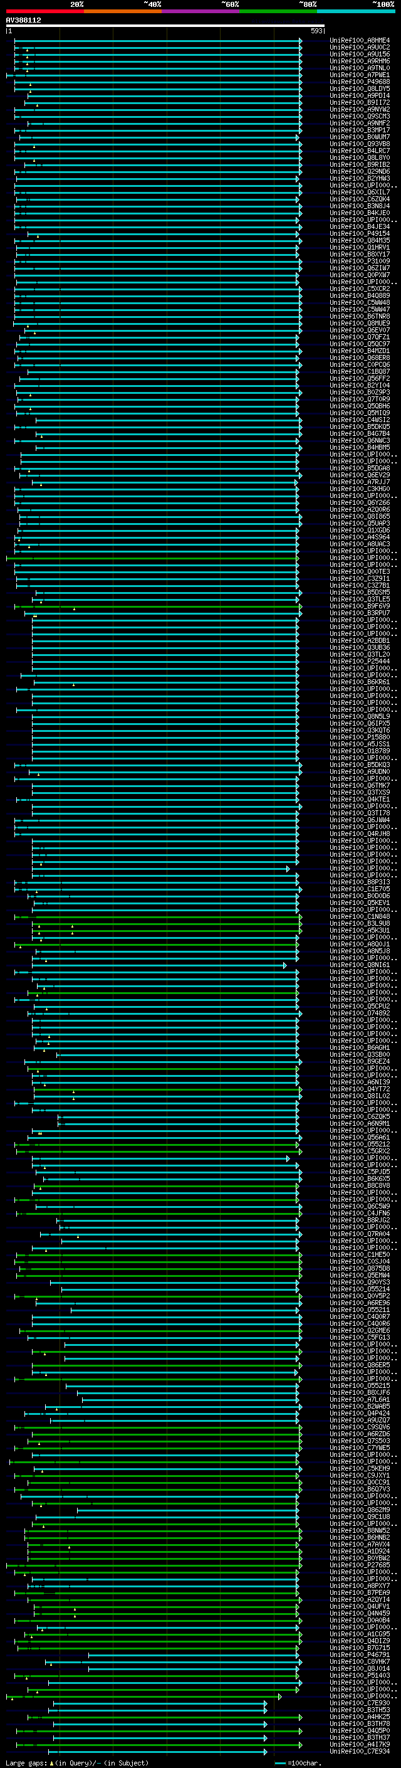401x1768 pixels.
Task: Select label UniRef100_B4KJE0
Action: pos(360,213)
